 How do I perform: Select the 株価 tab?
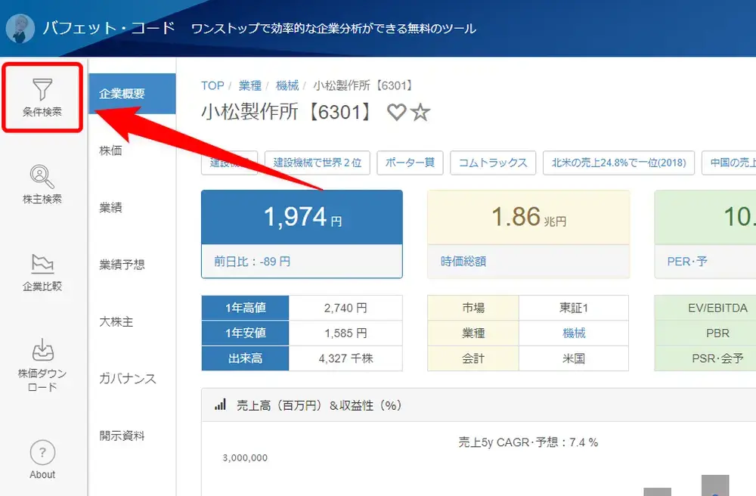(110, 150)
